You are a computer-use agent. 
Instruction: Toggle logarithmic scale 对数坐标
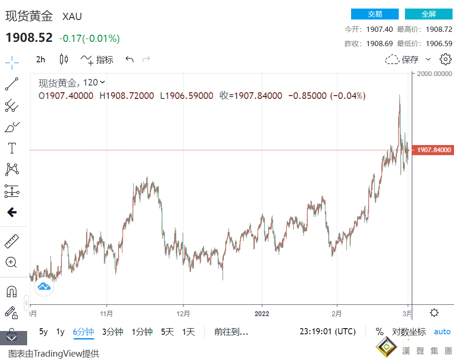pos(409,331)
